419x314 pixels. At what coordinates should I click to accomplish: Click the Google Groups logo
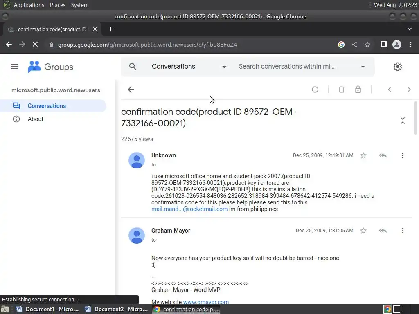(x=50, y=67)
